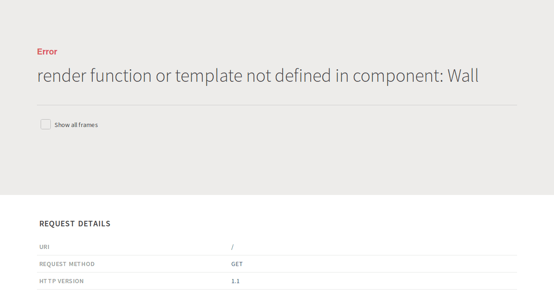Click the Show all frames label text
Image resolution: width=554 pixels, height=291 pixels.
[x=76, y=124]
